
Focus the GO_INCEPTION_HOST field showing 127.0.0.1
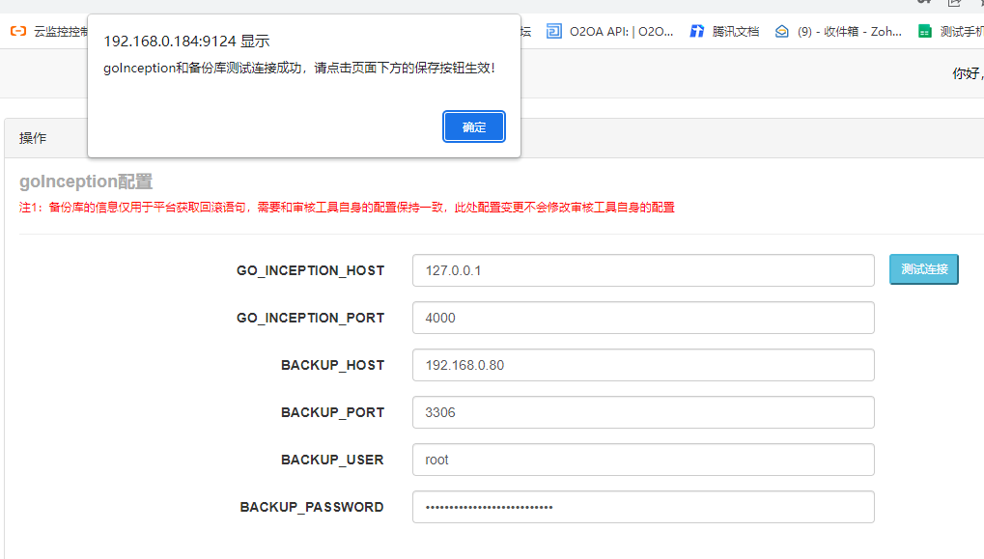coord(643,270)
